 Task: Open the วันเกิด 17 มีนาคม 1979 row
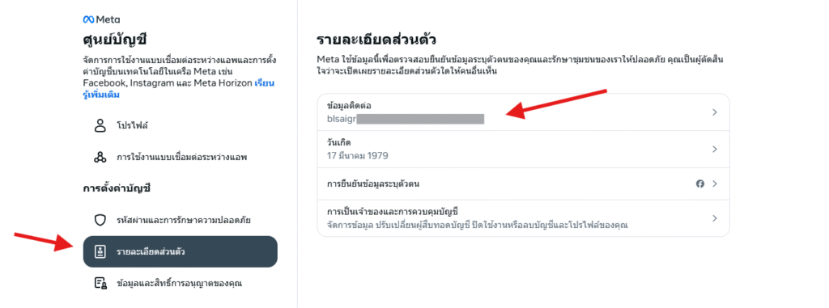point(524,150)
